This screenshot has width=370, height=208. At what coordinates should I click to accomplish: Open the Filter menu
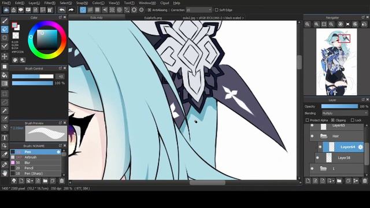(50, 3)
